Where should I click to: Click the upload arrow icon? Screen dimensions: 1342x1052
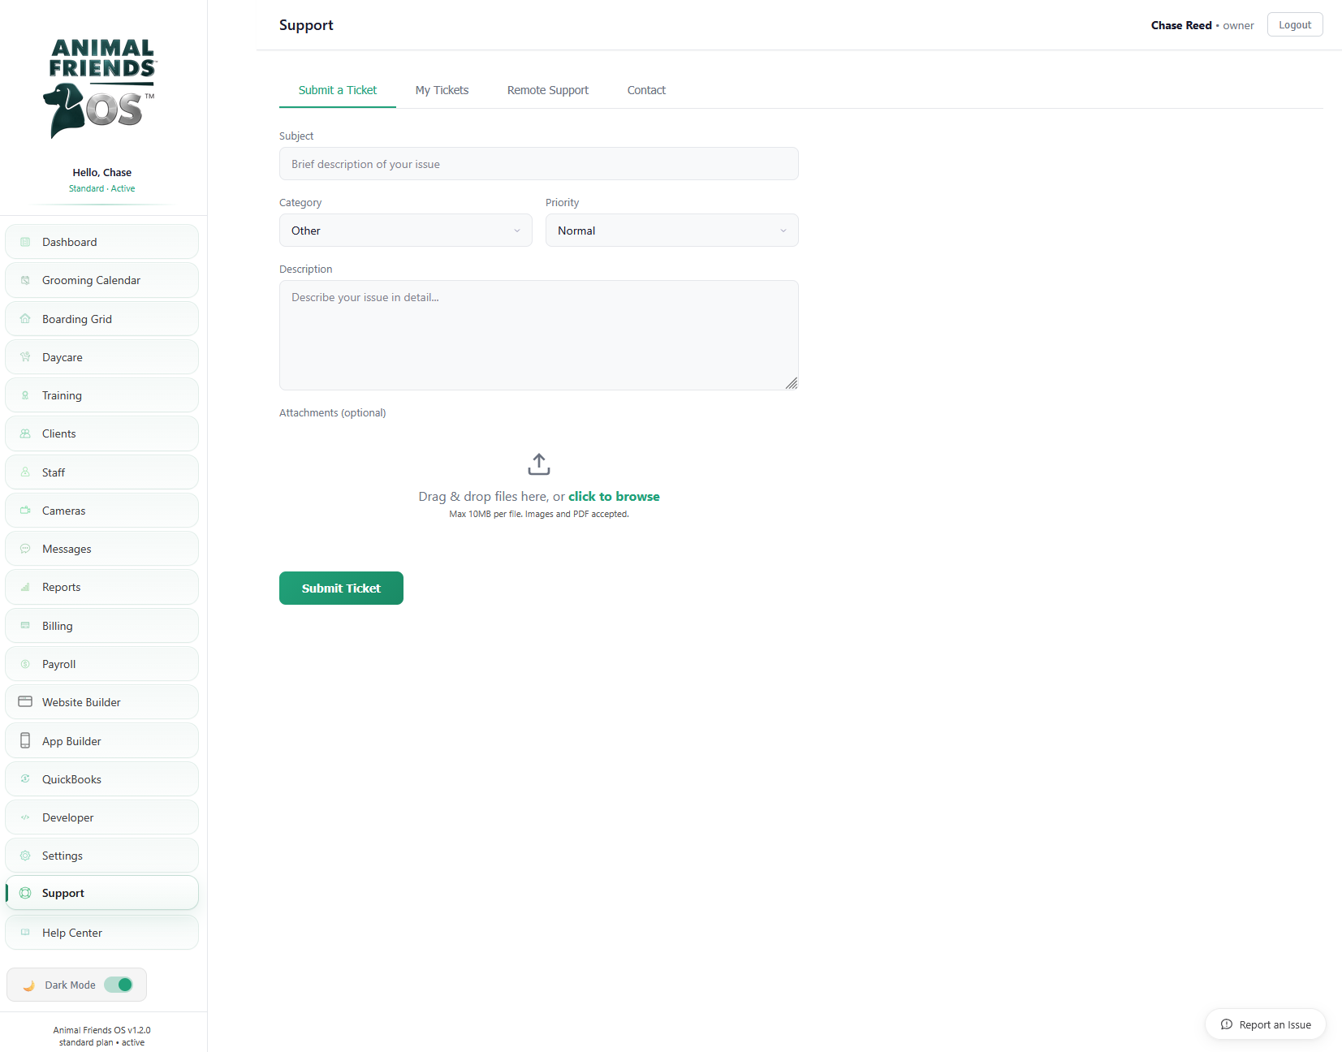539,464
